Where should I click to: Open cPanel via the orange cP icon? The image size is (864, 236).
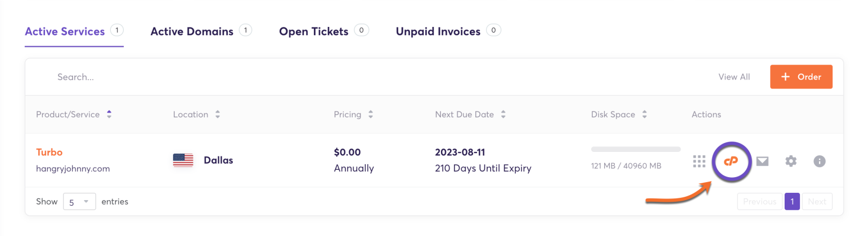[x=731, y=161]
